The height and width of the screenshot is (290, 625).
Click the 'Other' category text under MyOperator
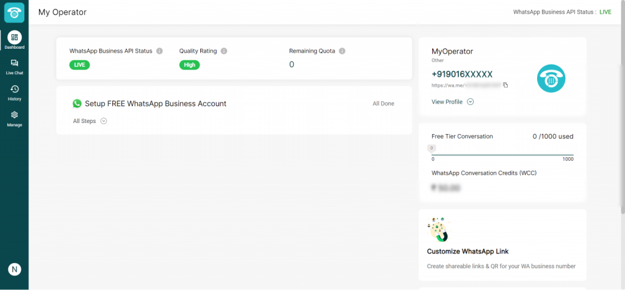pyautogui.click(x=438, y=60)
